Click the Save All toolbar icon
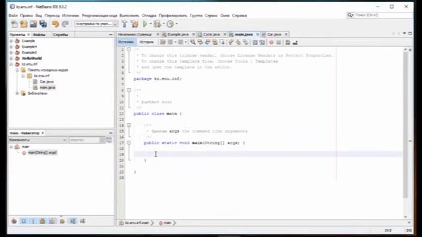 (x=43, y=24)
